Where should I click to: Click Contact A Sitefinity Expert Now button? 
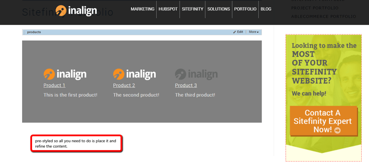tap(323, 121)
